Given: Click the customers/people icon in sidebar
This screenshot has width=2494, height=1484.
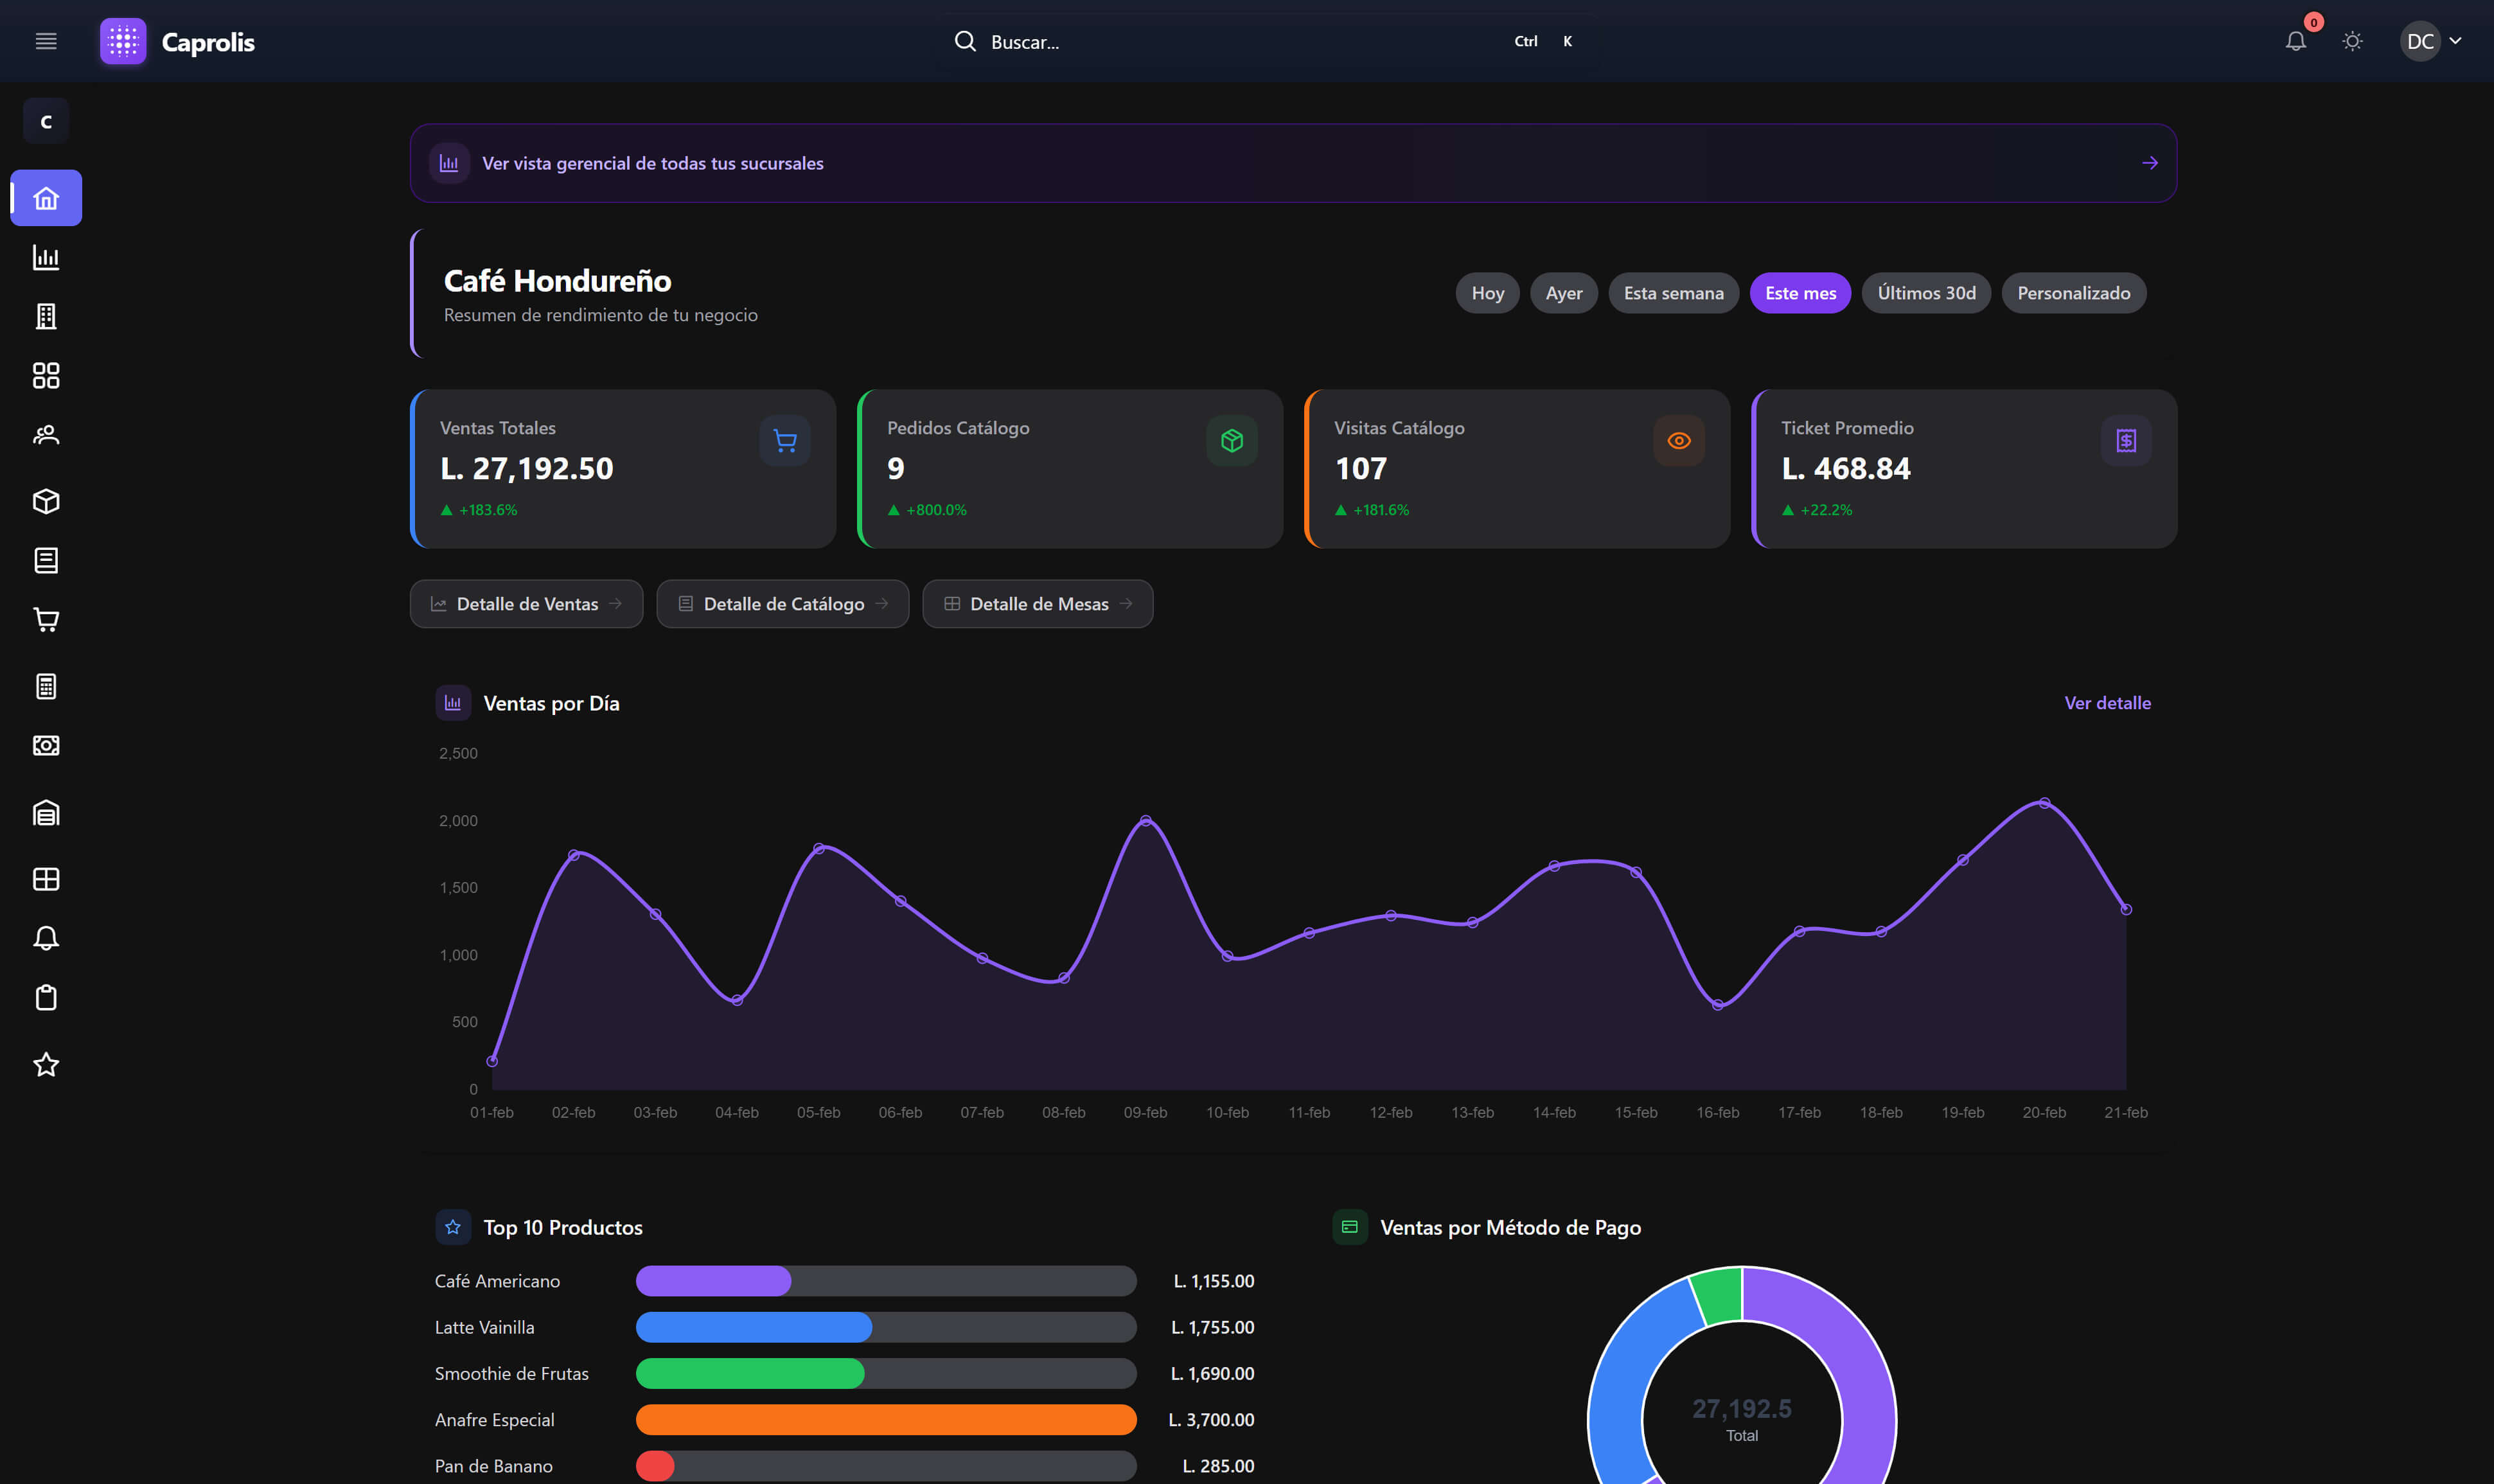Looking at the screenshot, I should tap(46, 435).
